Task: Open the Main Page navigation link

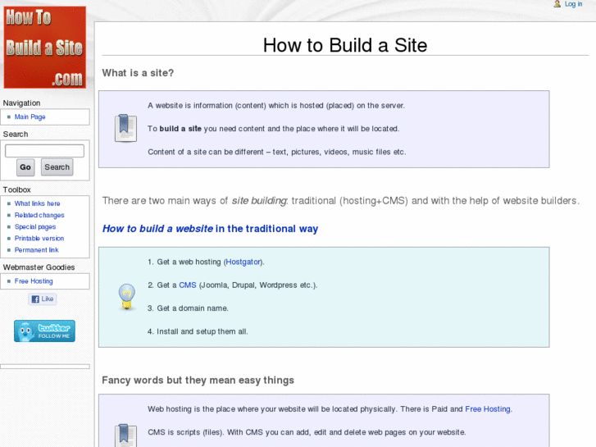Action: click(x=30, y=116)
